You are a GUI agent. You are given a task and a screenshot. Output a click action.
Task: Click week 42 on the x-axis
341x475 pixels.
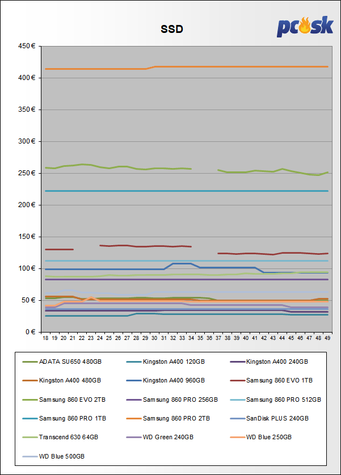point(264,338)
